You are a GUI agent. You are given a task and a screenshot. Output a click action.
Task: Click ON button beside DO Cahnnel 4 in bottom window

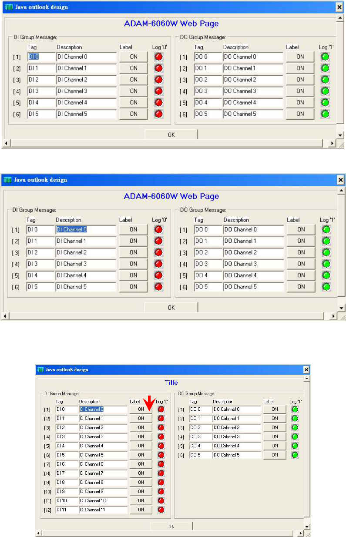click(x=275, y=446)
